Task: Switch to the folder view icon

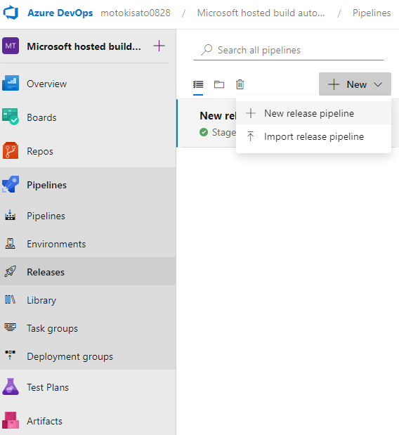Action: [x=219, y=84]
